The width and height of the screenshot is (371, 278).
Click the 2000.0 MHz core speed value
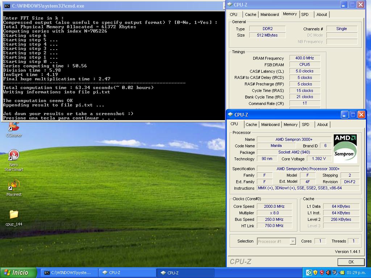pyautogui.click(x=274, y=206)
